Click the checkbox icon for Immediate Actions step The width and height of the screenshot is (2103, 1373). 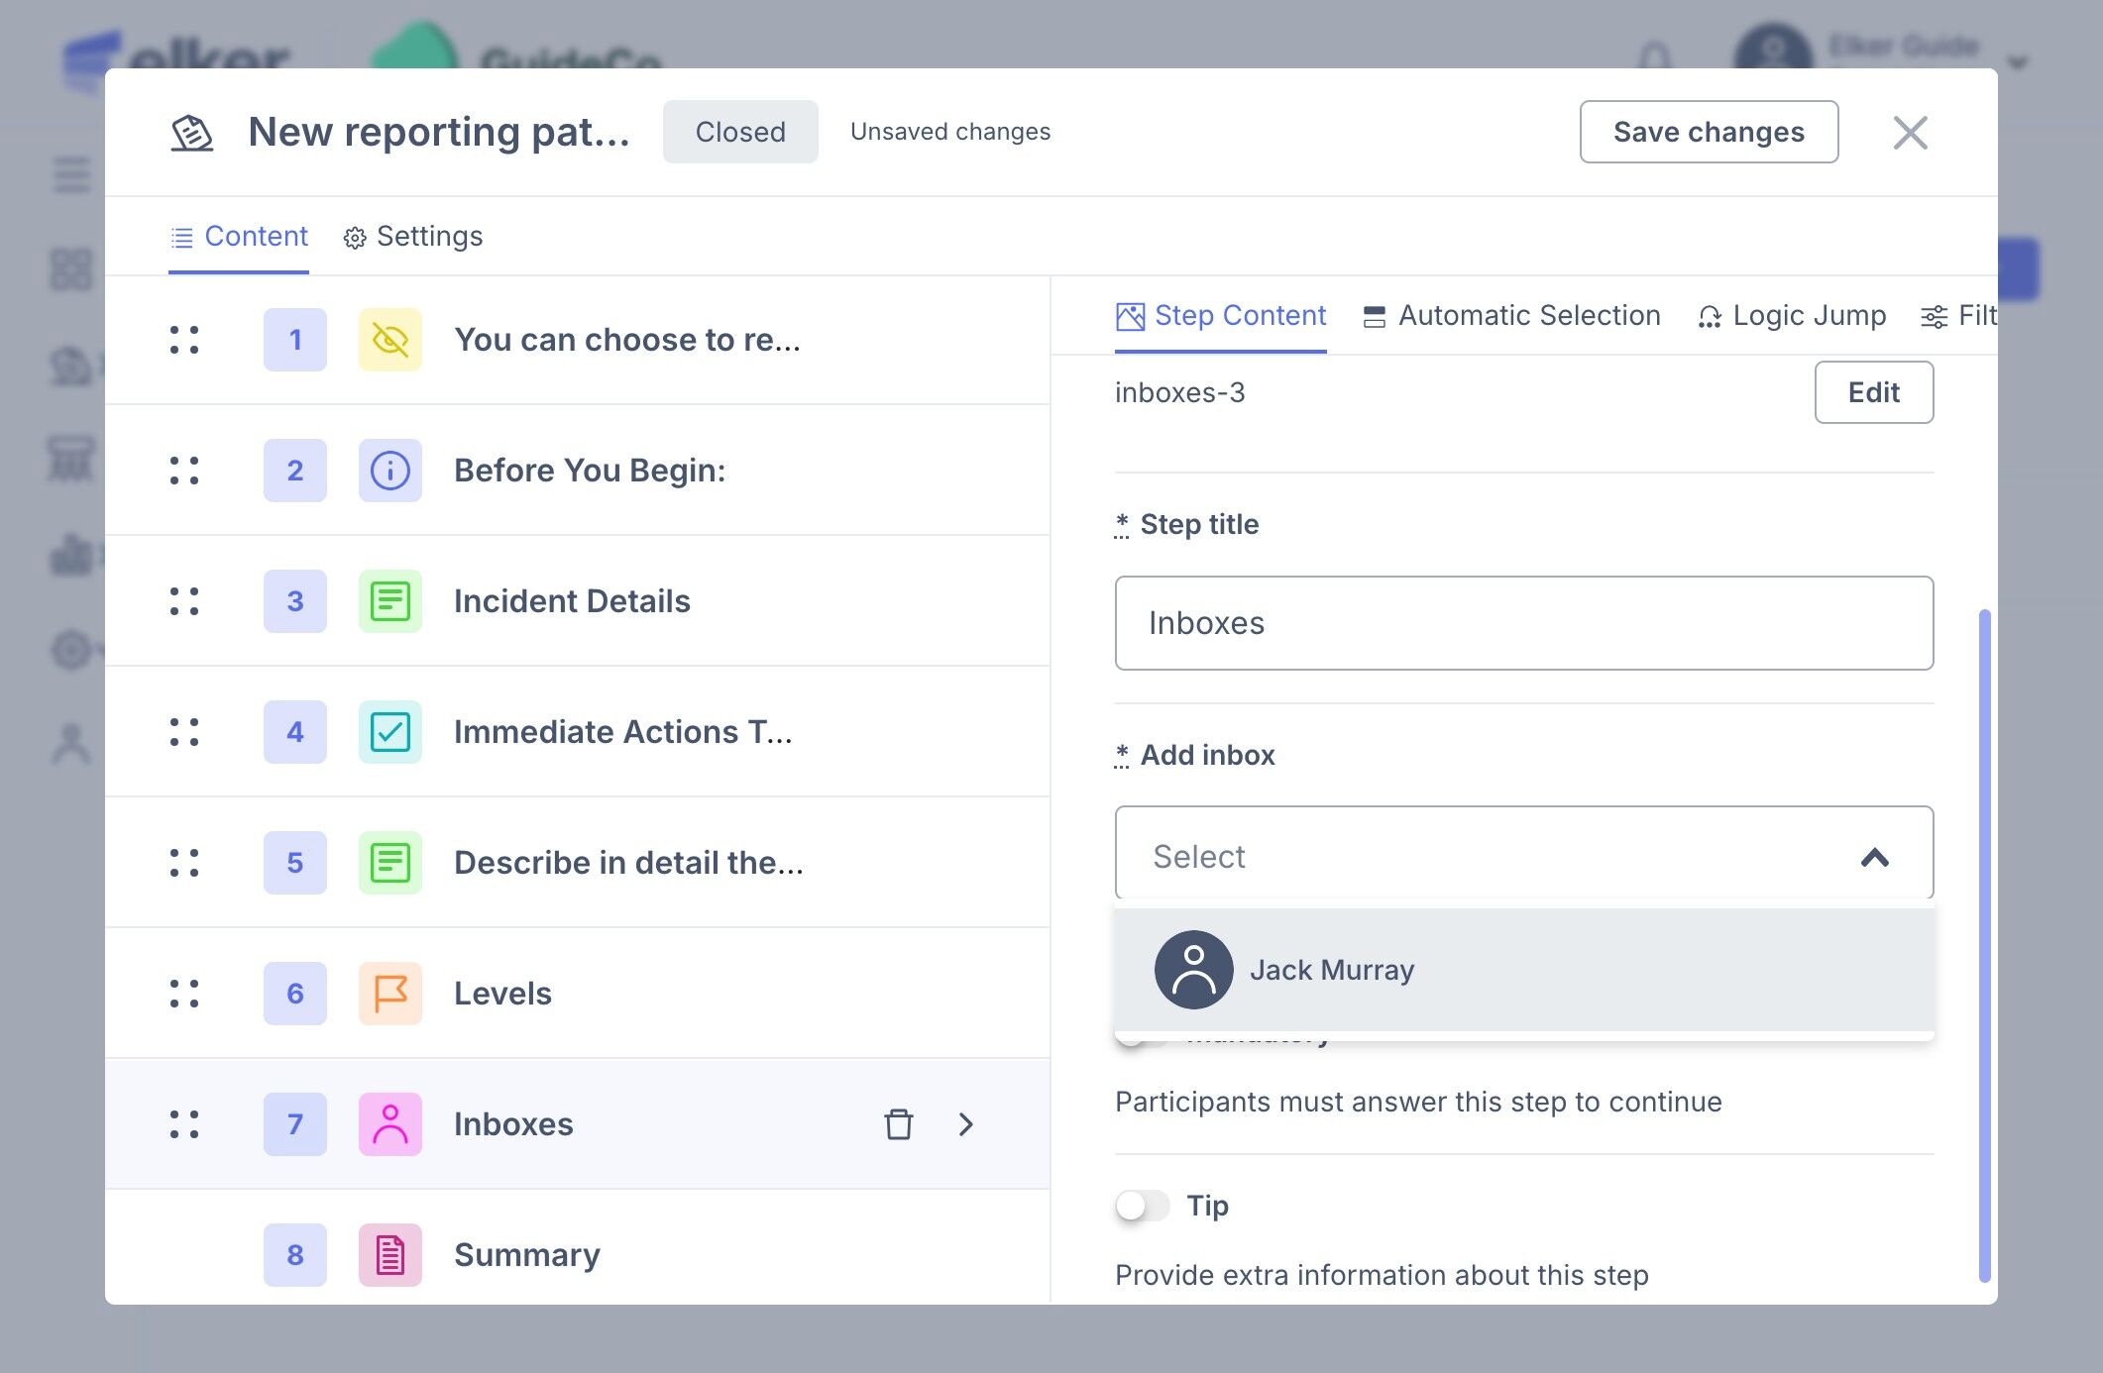[x=389, y=732]
